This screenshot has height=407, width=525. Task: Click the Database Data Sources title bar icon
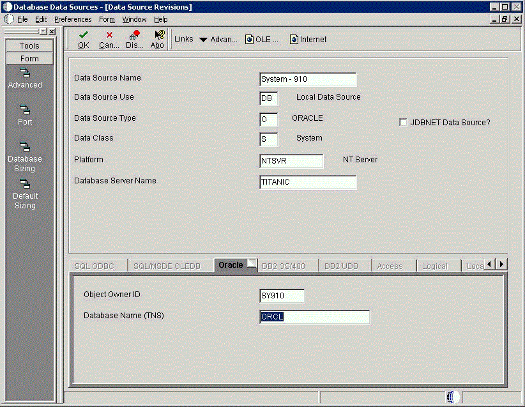pyautogui.click(x=8, y=6)
